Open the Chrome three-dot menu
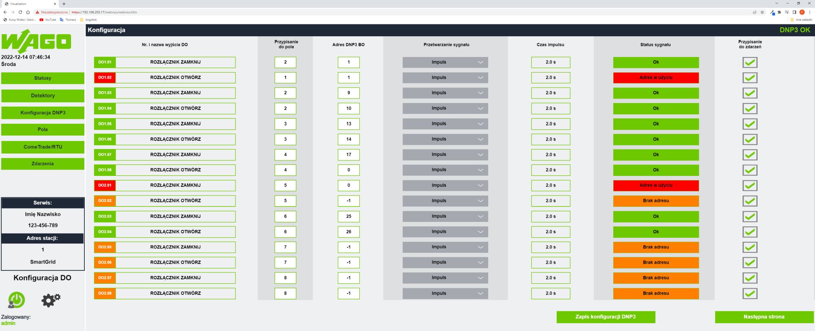This screenshot has width=815, height=331. click(810, 12)
